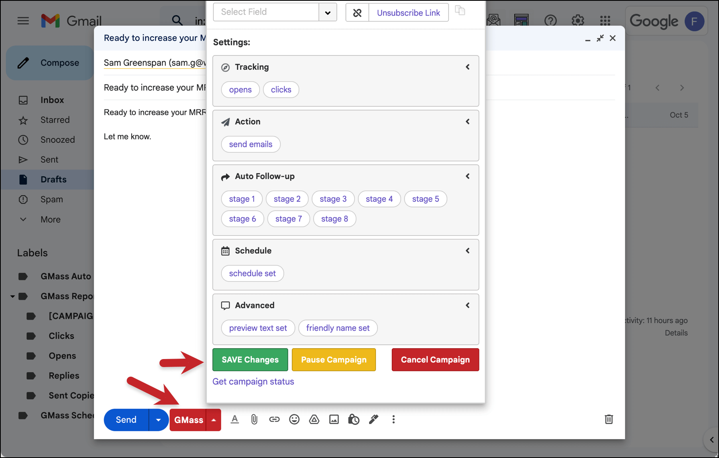Toggle confidential mode lock-clock icon

point(354,419)
